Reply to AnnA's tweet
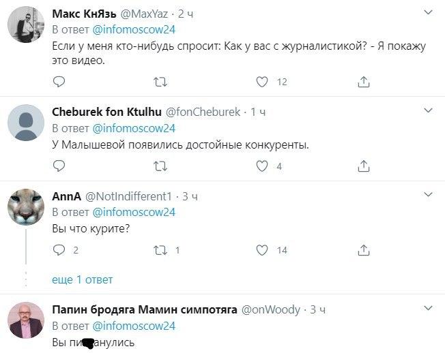The width and height of the screenshot is (445, 353). [x=59, y=250]
